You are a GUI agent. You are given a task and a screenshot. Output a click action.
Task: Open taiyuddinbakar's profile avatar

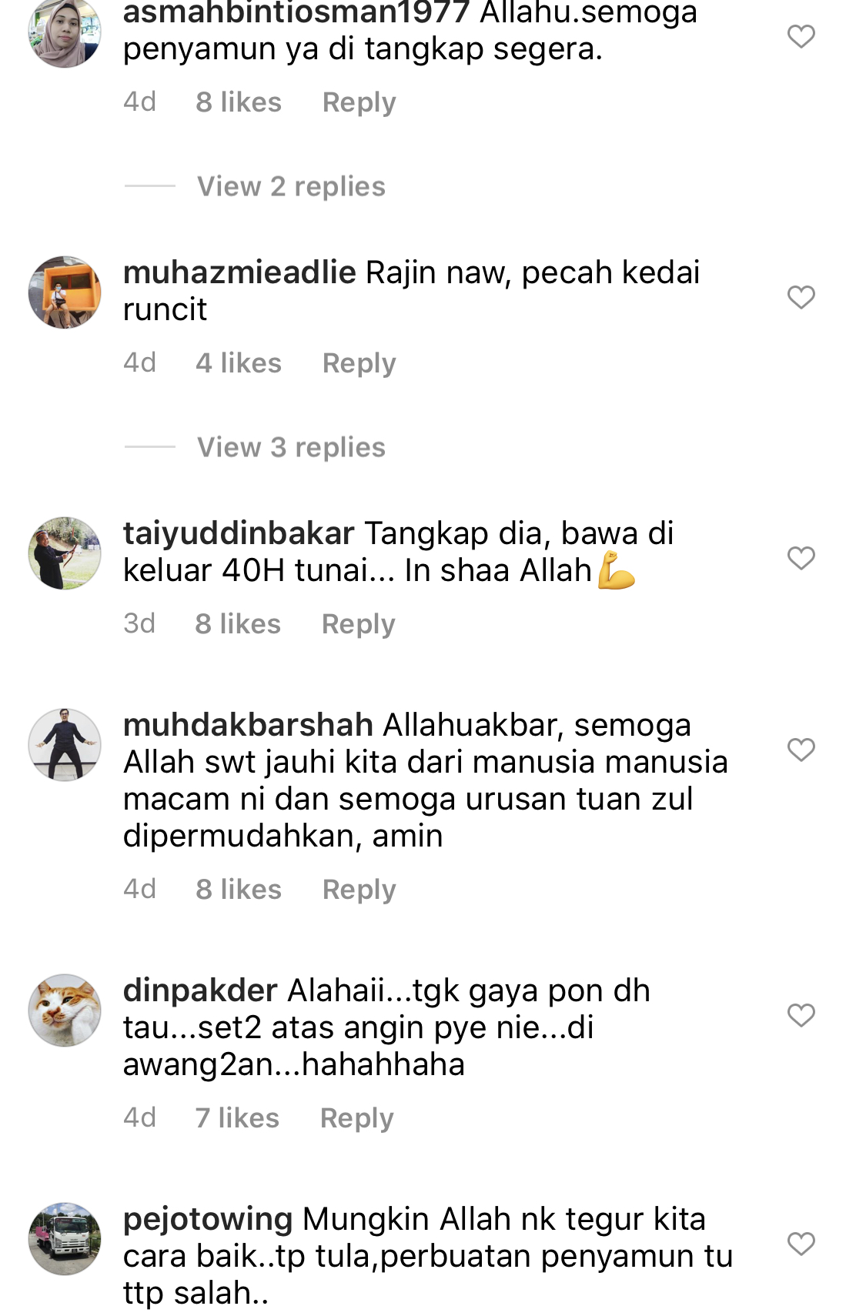coord(65,553)
